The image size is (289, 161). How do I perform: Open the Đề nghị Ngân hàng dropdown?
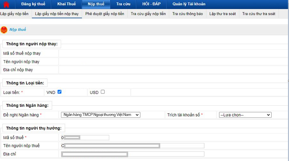pyautogui.click(x=101, y=115)
